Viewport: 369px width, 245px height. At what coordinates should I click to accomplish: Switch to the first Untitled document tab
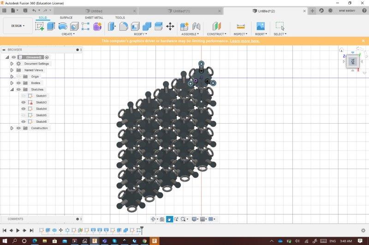tap(96, 11)
